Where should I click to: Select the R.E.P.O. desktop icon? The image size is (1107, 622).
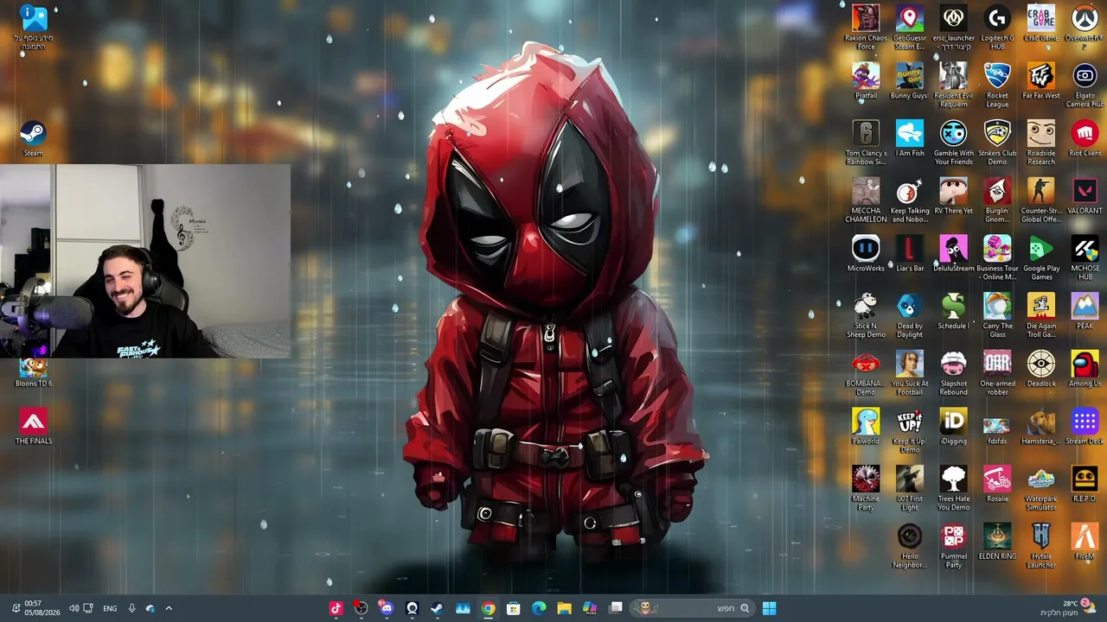1085,484
